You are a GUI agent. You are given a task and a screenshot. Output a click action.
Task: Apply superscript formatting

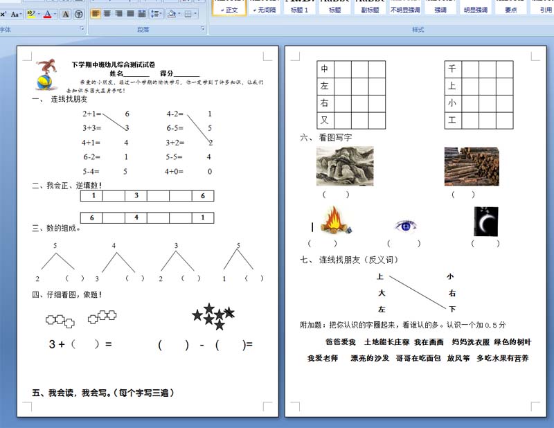coord(3,14)
